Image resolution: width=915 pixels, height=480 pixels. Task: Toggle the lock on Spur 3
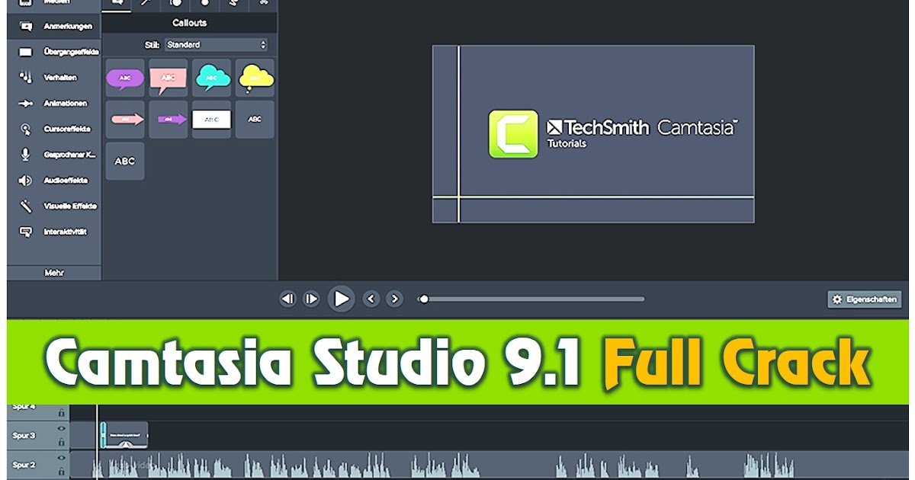pos(62,441)
